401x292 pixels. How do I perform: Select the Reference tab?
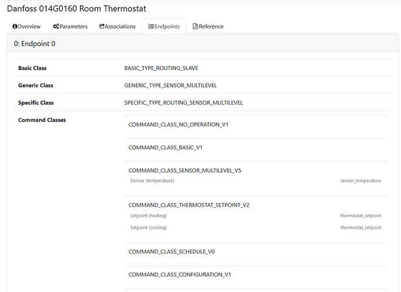pyautogui.click(x=208, y=26)
